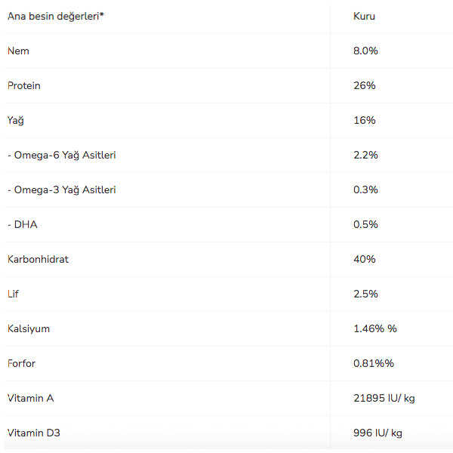Viewport: 453px width, 453px height.
Task: Click the "Nem" row label
Action: pos(18,51)
